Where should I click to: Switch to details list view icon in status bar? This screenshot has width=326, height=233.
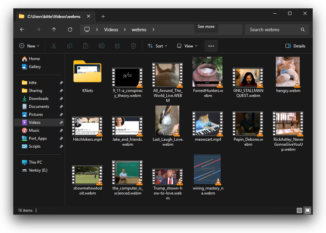click(299, 210)
